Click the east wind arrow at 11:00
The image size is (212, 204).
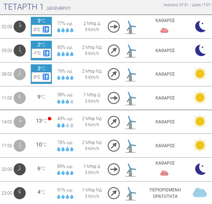click(114, 98)
